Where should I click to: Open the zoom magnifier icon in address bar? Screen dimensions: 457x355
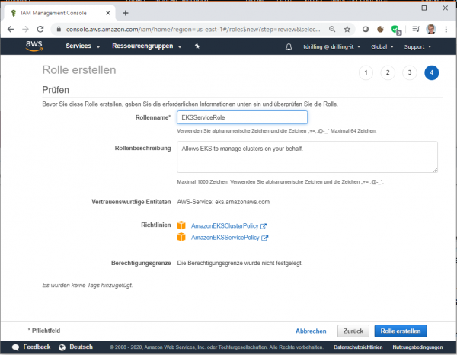(332, 29)
